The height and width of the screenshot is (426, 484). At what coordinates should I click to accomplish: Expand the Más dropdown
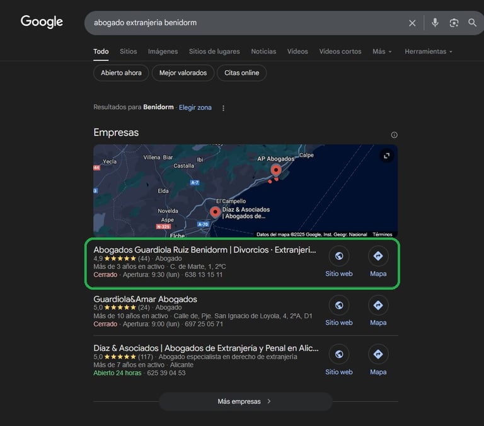[x=382, y=52]
